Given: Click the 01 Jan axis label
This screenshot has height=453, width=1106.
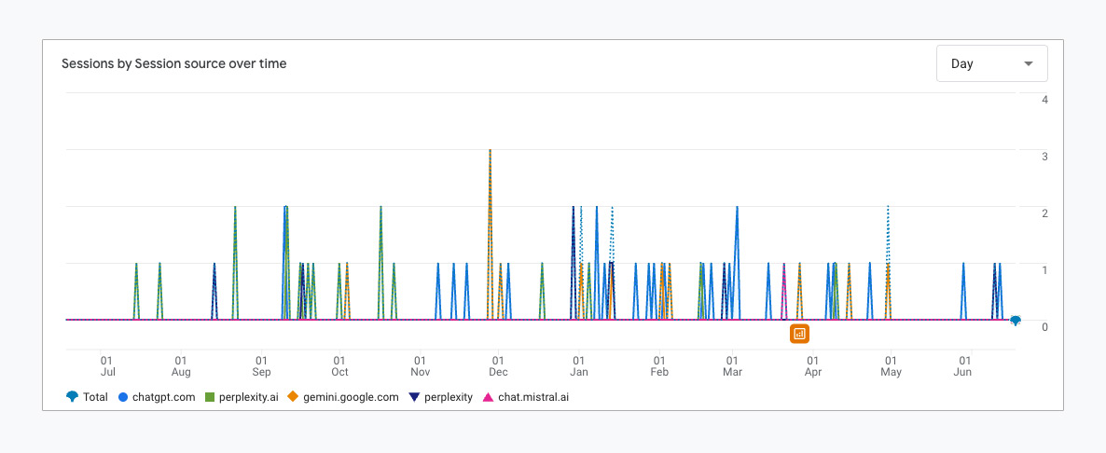Looking at the screenshot, I should [x=578, y=365].
